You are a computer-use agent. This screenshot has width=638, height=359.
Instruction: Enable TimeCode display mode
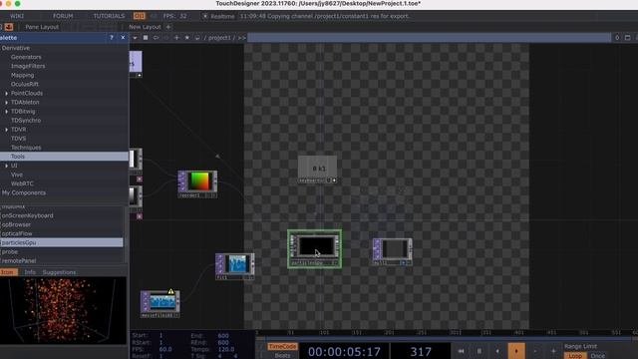coord(282,346)
